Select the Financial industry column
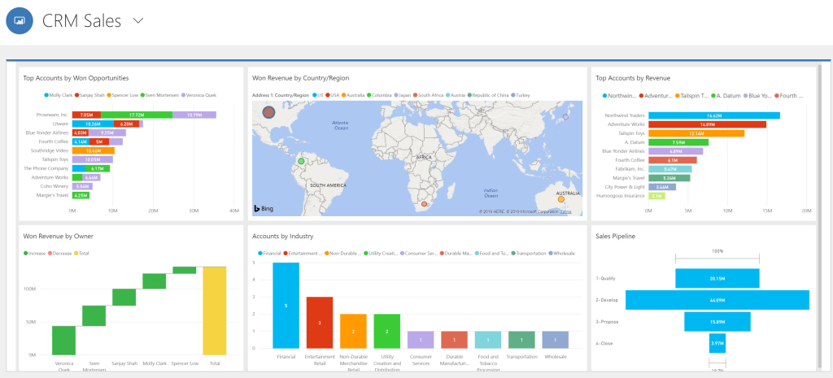Image resolution: width=833 pixels, height=378 pixels. 286,306
